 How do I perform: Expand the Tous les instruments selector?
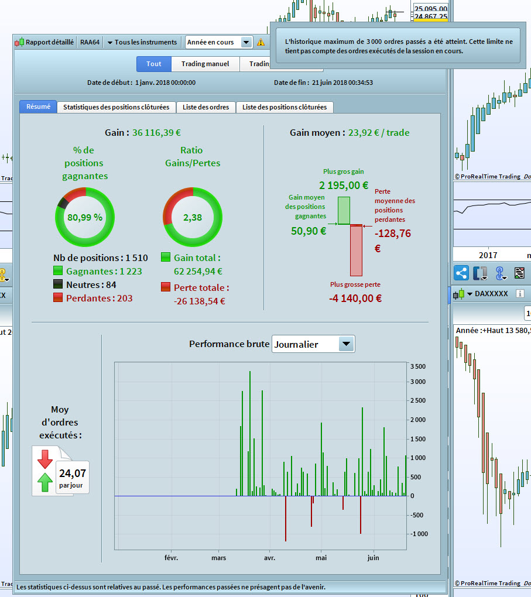(x=142, y=42)
